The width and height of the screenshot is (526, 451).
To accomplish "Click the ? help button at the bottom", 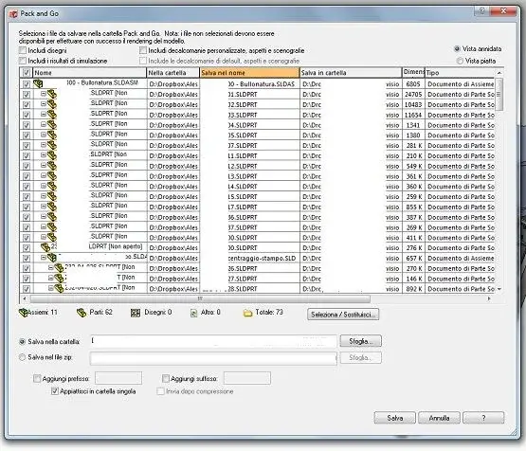I will tap(483, 418).
